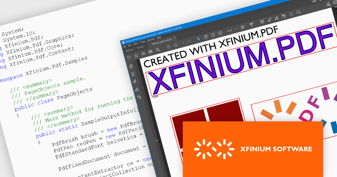Click the Save file icon in Acrobat
337x177 pixels.
point(129,57)
